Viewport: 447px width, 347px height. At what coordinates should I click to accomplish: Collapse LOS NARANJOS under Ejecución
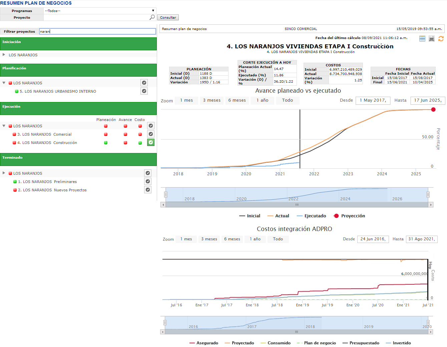pos(4,126)
